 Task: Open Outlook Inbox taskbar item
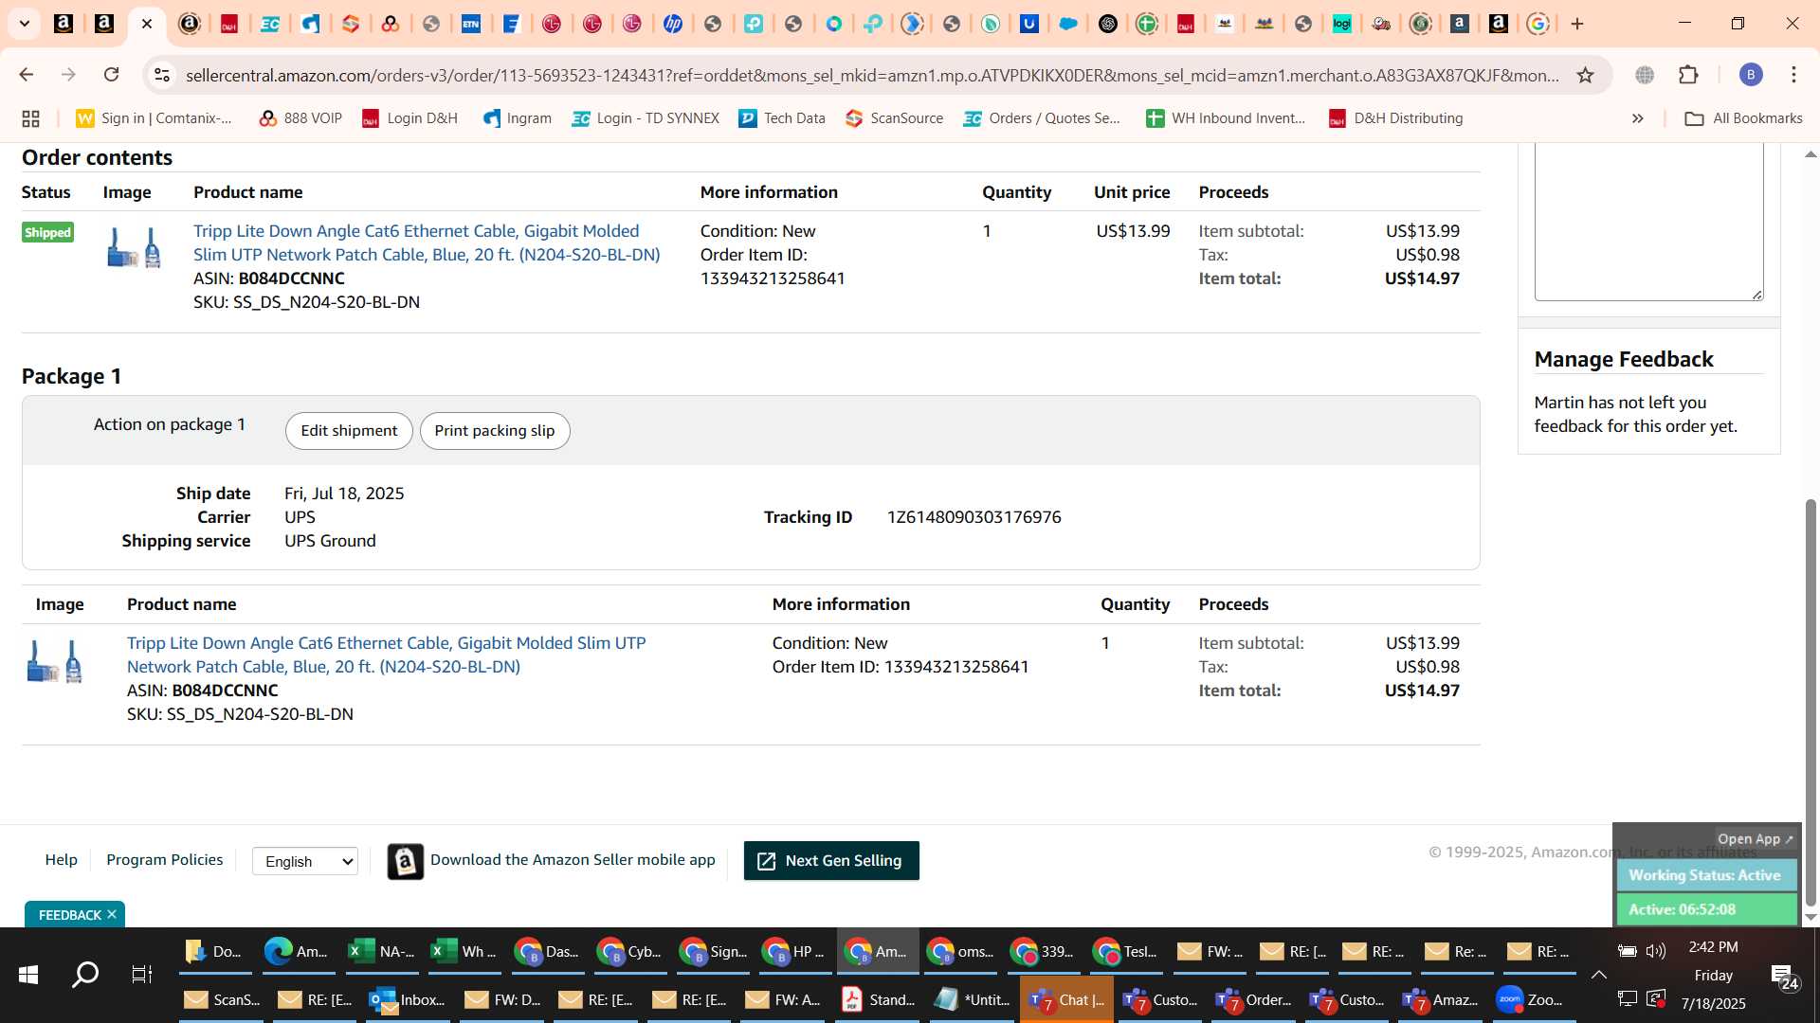(408, 1000)
